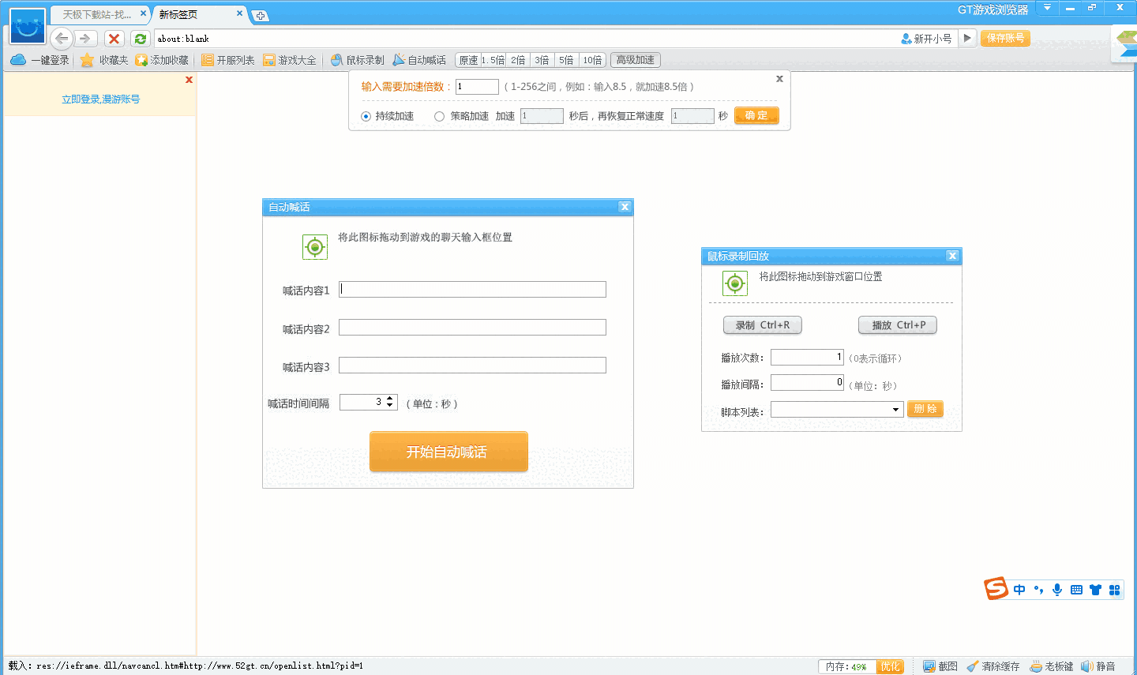
Task: Click the 录制 Ctrl+R record button
Action: click(x=762, y=325)
